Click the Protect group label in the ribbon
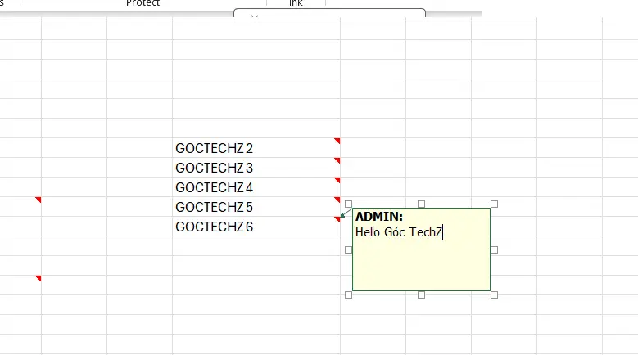The height and width of the screenshot is (355, 638). [143, 3]
